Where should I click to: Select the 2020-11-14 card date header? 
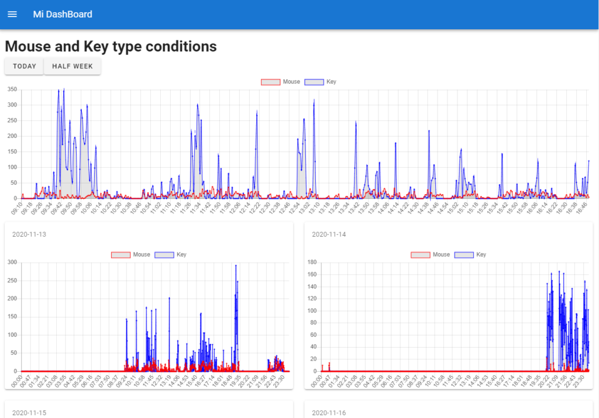pyautogui.click(x=329, y=234)
